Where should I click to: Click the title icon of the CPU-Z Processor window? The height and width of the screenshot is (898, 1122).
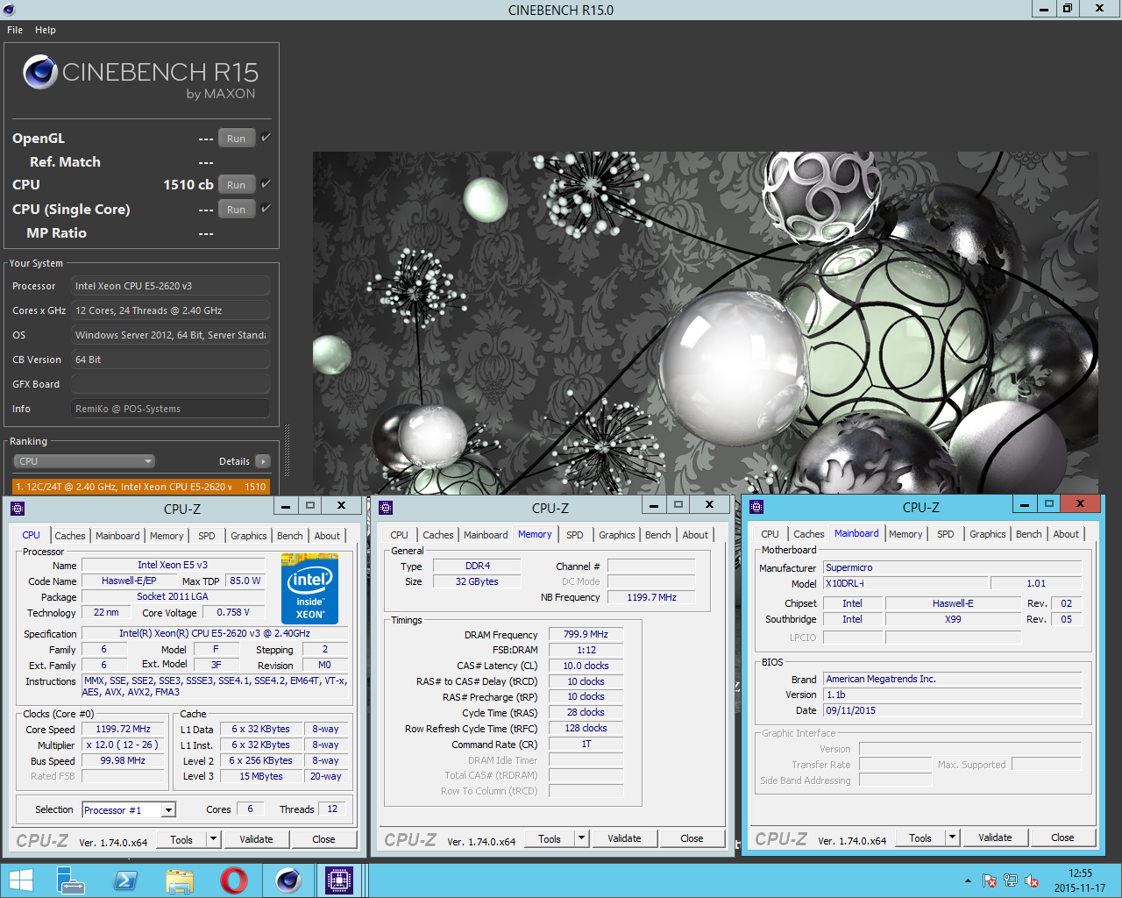pyautogui.click(x=18, y=508)
